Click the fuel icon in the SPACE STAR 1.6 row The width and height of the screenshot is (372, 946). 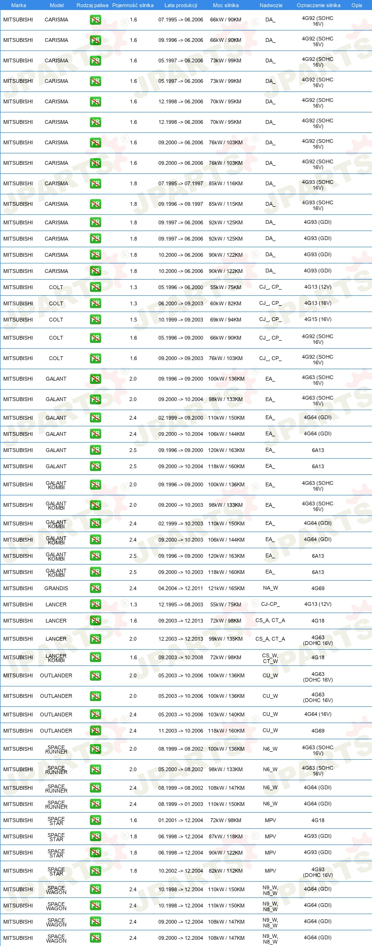tap(95, 820)
